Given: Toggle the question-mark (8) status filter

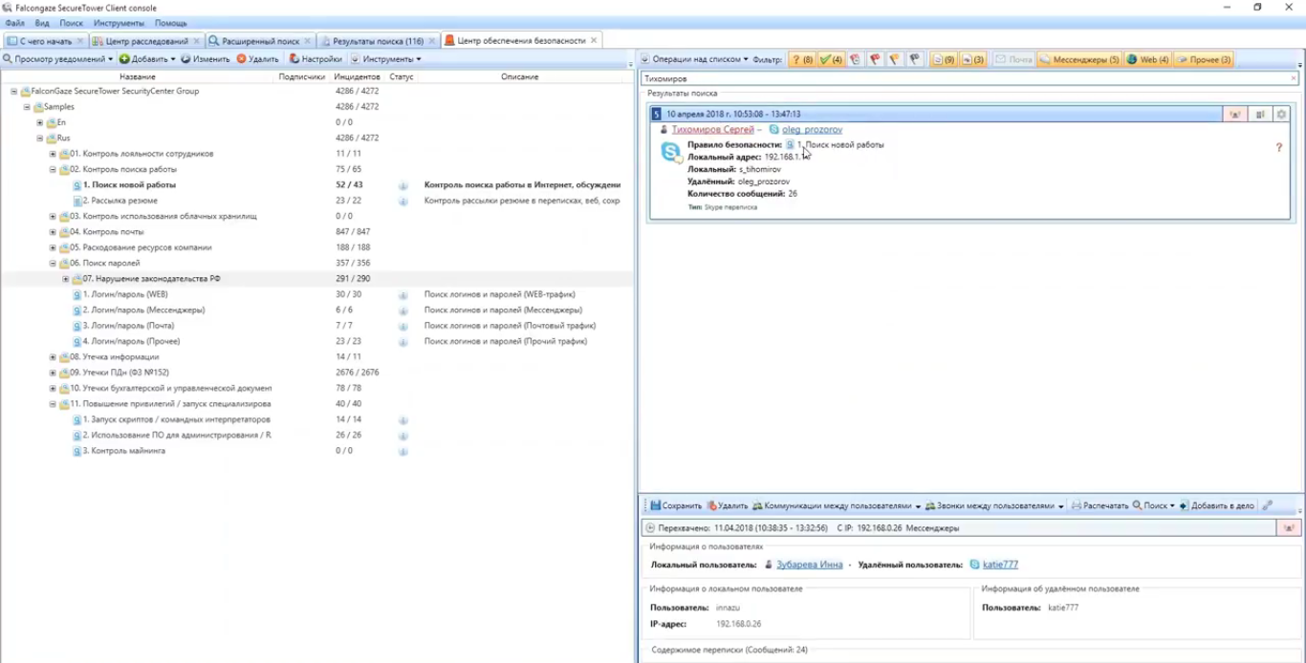Looking at the screenshot, I should click(x=802, y=59).
